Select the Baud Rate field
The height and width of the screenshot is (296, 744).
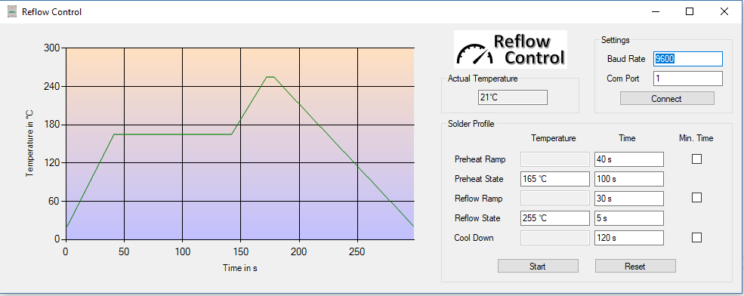pyautogui.click(x=688, y=59)
